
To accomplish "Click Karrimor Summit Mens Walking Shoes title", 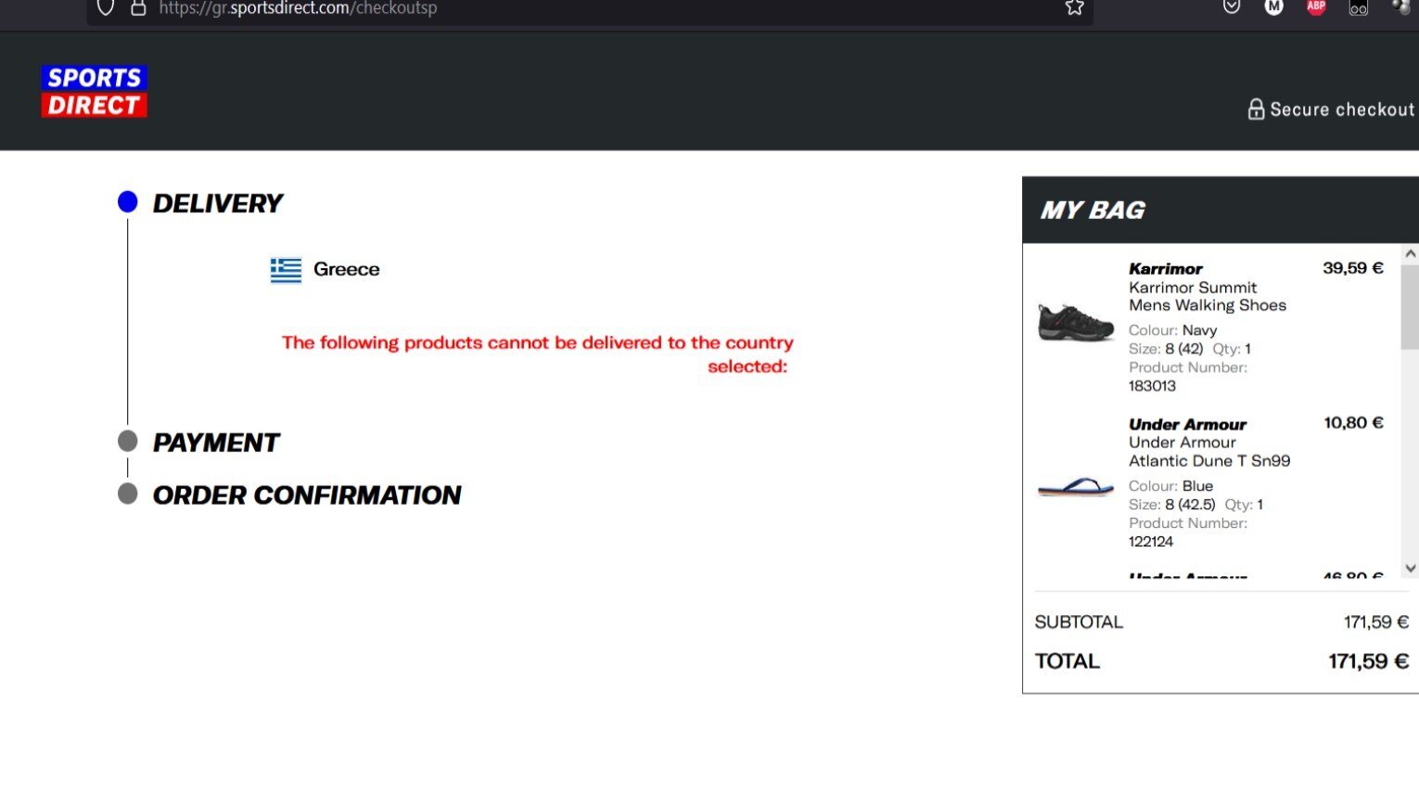I will pos(1207,297).
